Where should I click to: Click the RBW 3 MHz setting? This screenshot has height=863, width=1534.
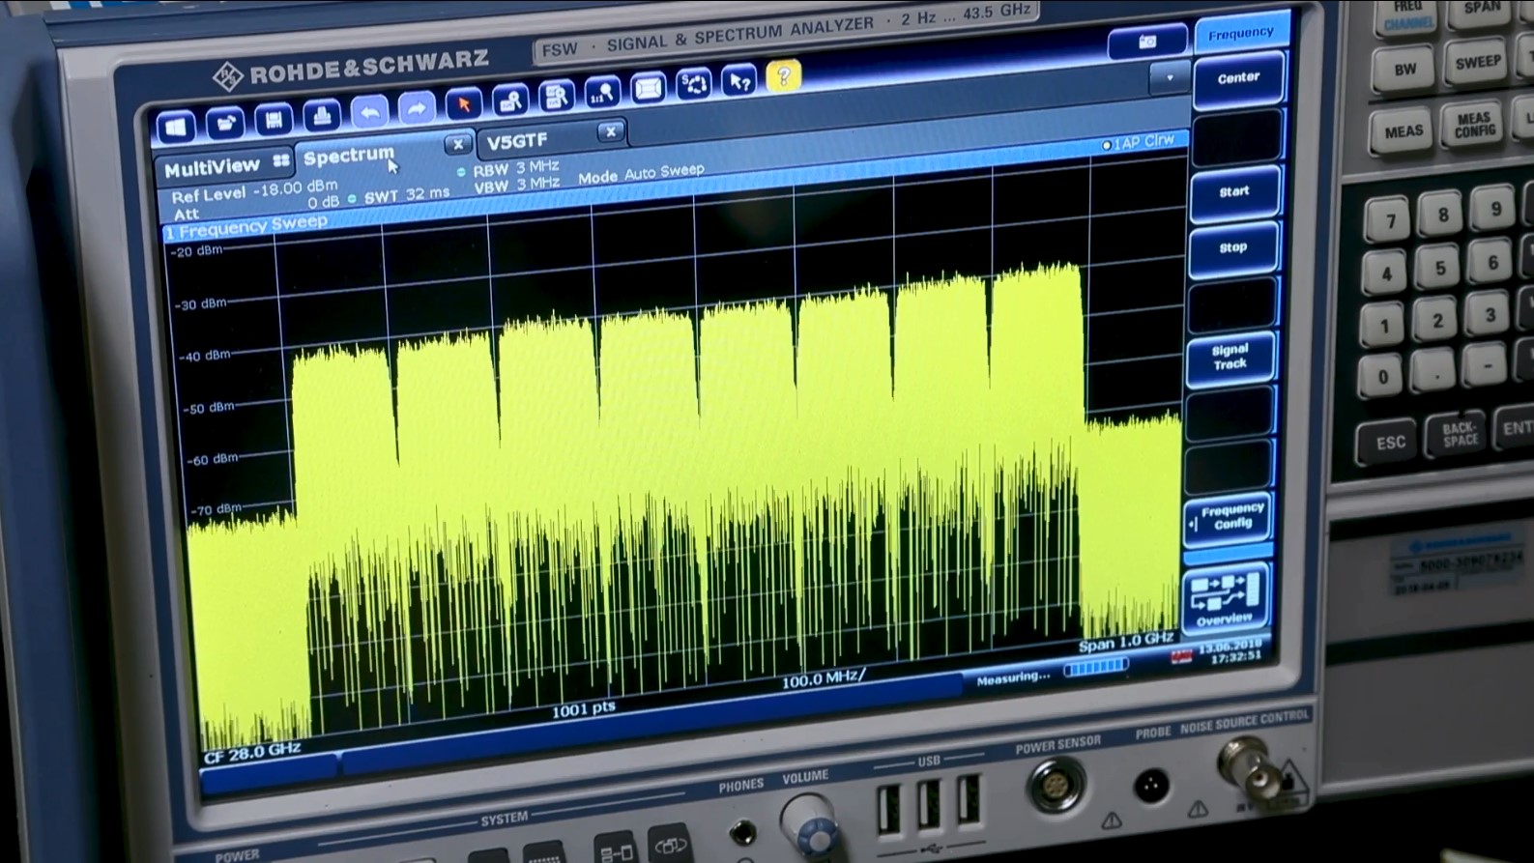(x=515, y=168)
